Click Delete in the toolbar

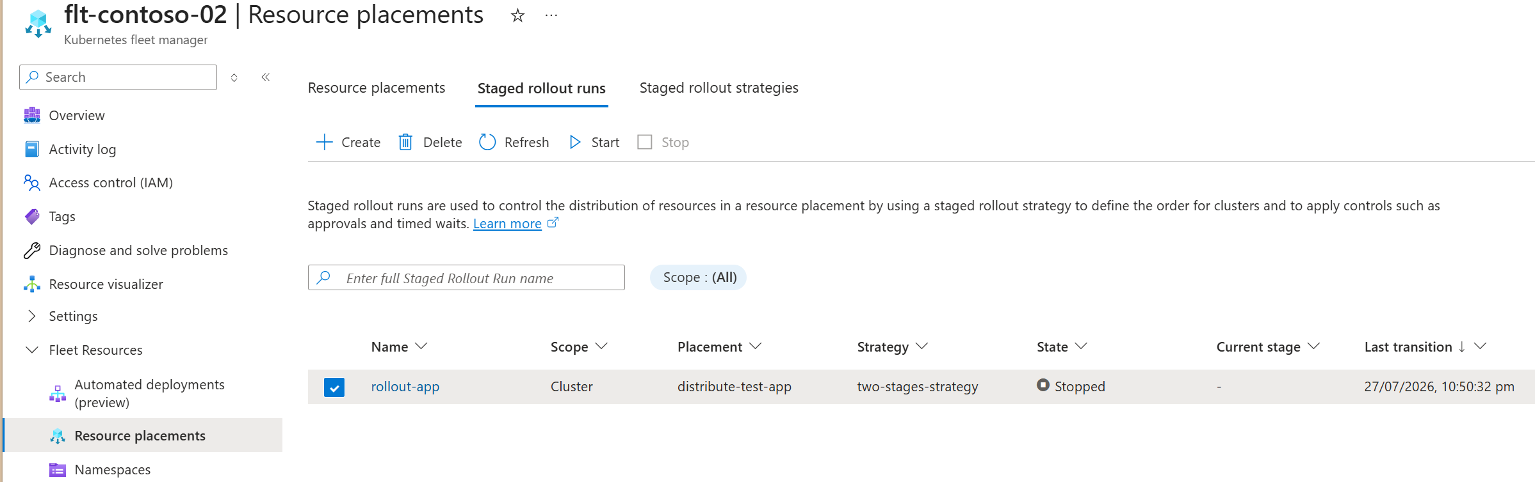click(430, 142)
